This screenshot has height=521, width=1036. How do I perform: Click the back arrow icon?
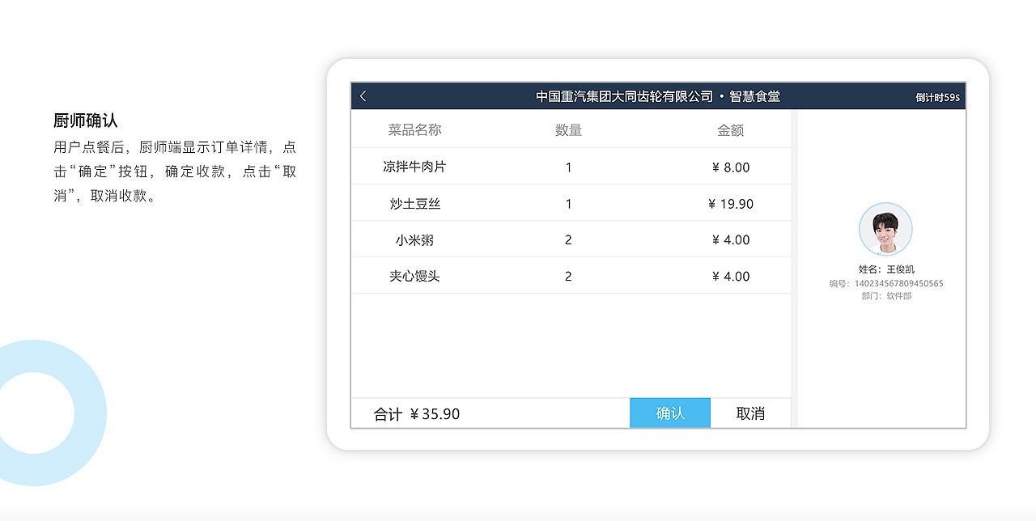[363, 96]
